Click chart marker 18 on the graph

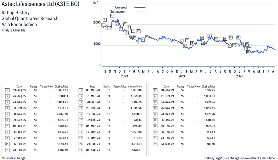tap(192, 43)
